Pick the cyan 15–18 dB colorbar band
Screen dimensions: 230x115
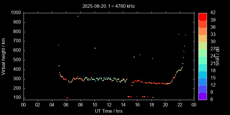(x=203, y=74)
